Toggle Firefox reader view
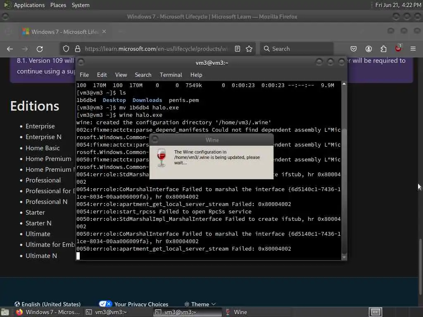This screenshot has height=317, width=423. [x=238, y=49]
